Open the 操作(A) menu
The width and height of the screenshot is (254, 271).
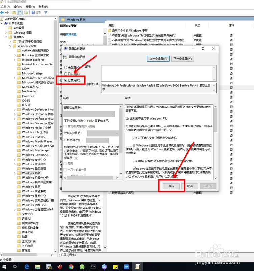[18, 7]
